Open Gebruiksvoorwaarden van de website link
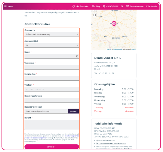Viewport: 163px width, 152px height. [111, 143]
